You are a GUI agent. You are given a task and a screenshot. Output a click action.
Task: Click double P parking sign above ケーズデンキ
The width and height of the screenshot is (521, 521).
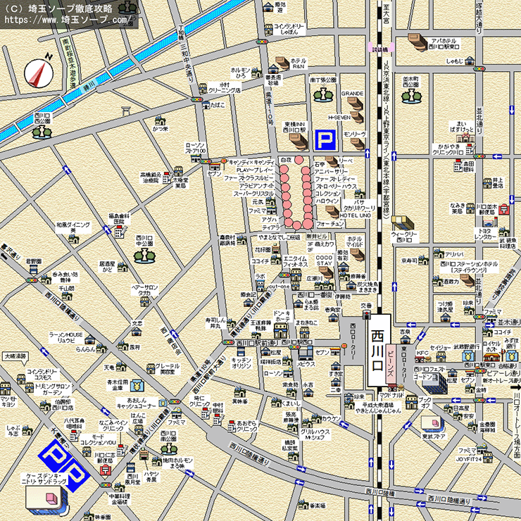[64, 465]
